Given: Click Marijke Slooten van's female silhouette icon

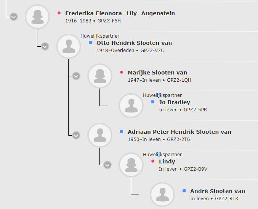Looking at the screenshot, I should coord(100,76).
